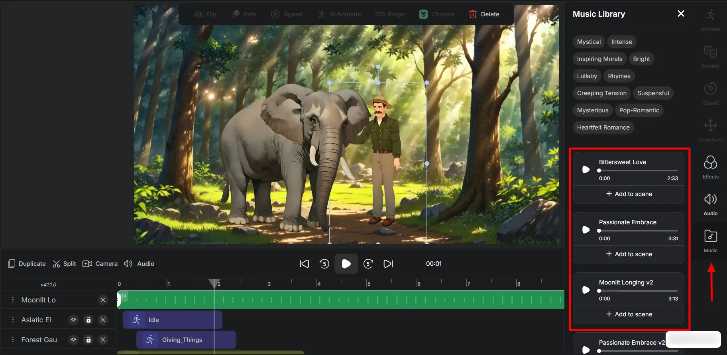Click the Speed option in top toolbar
The image size is (727, 355).
point(287,14)
